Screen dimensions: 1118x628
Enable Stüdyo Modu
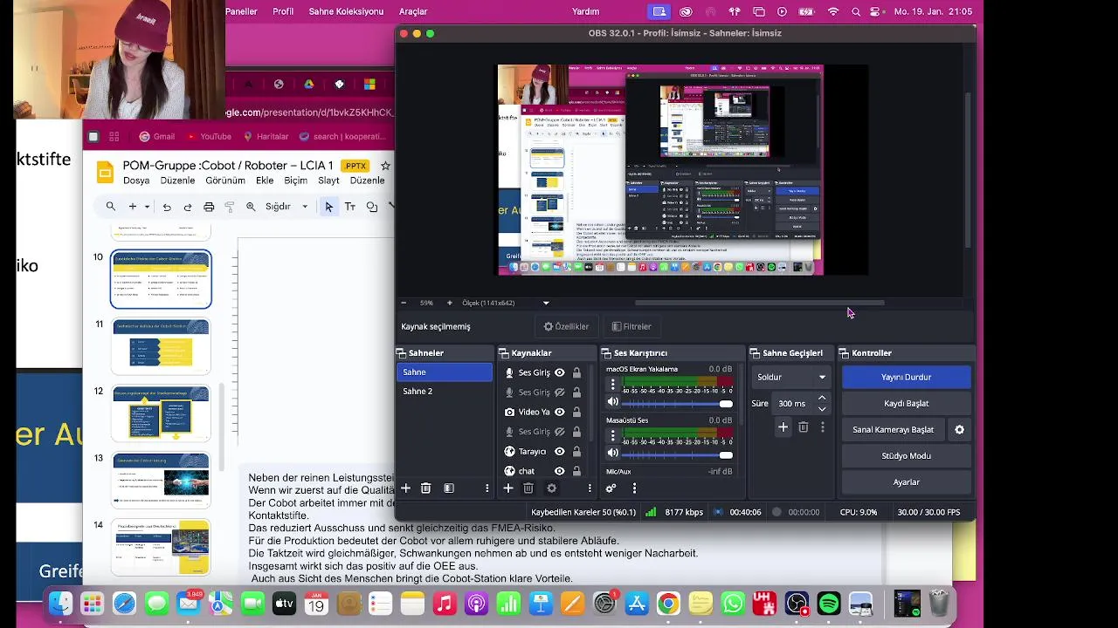[x=906, y=455]
